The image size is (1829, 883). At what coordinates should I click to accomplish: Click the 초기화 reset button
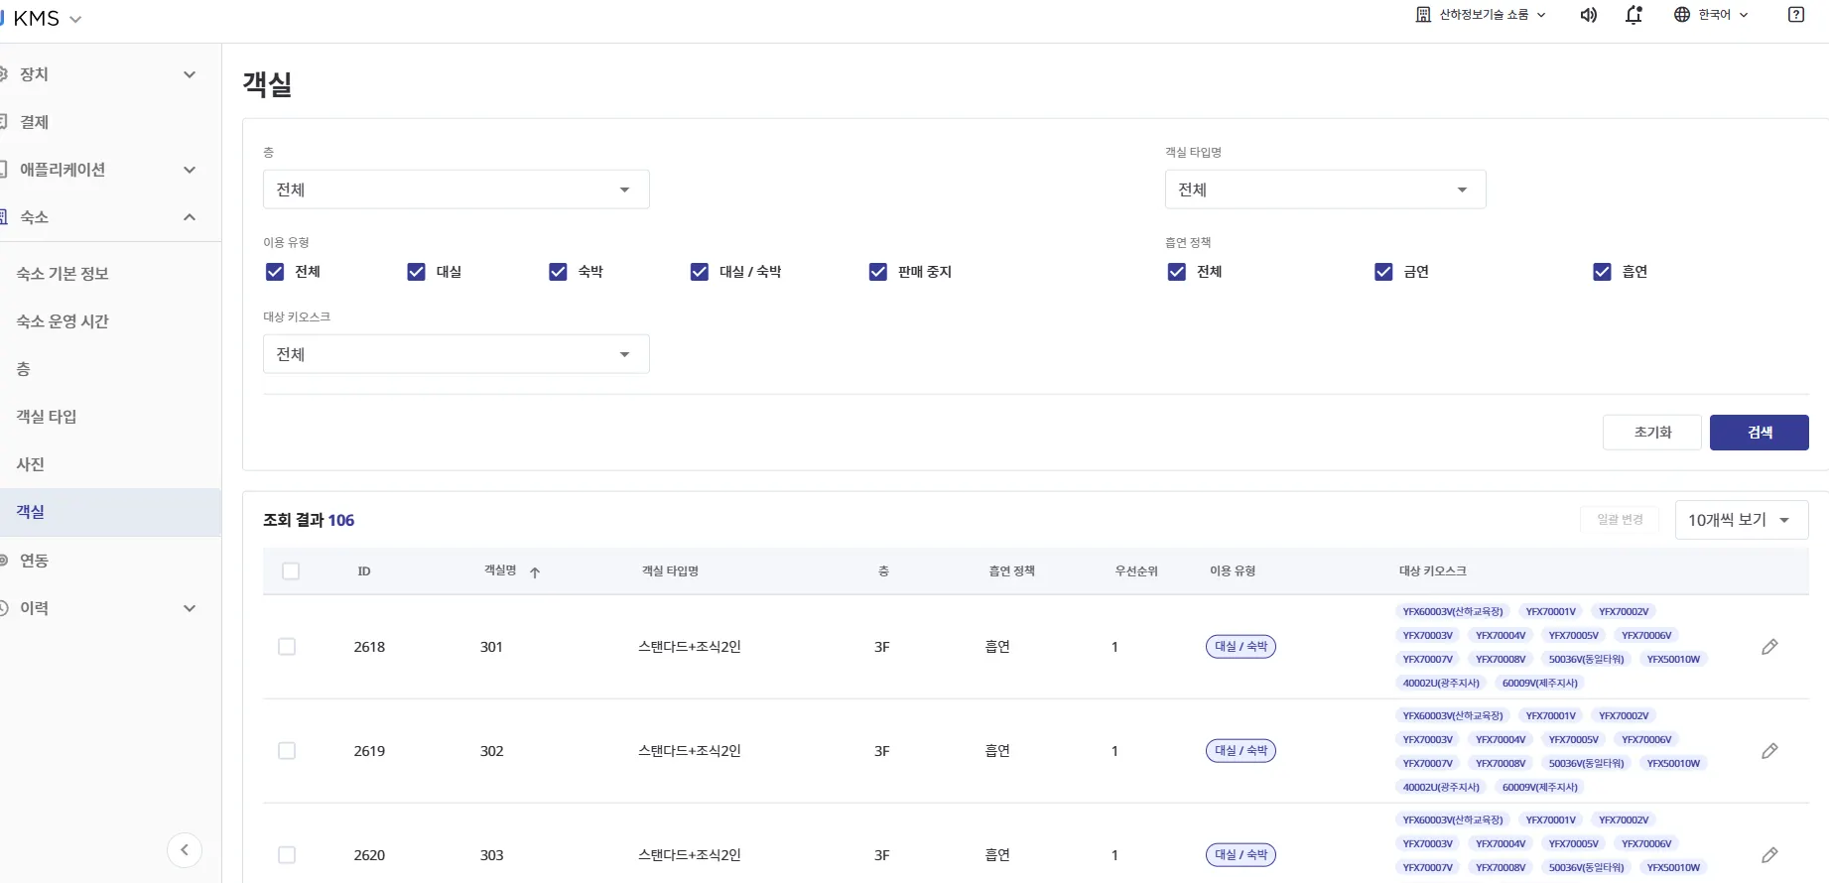tap(1652, 433)
